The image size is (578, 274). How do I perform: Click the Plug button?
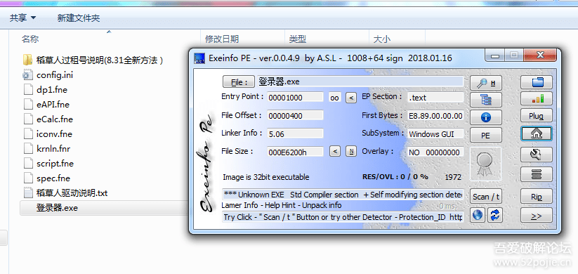(x=537, y=116)
